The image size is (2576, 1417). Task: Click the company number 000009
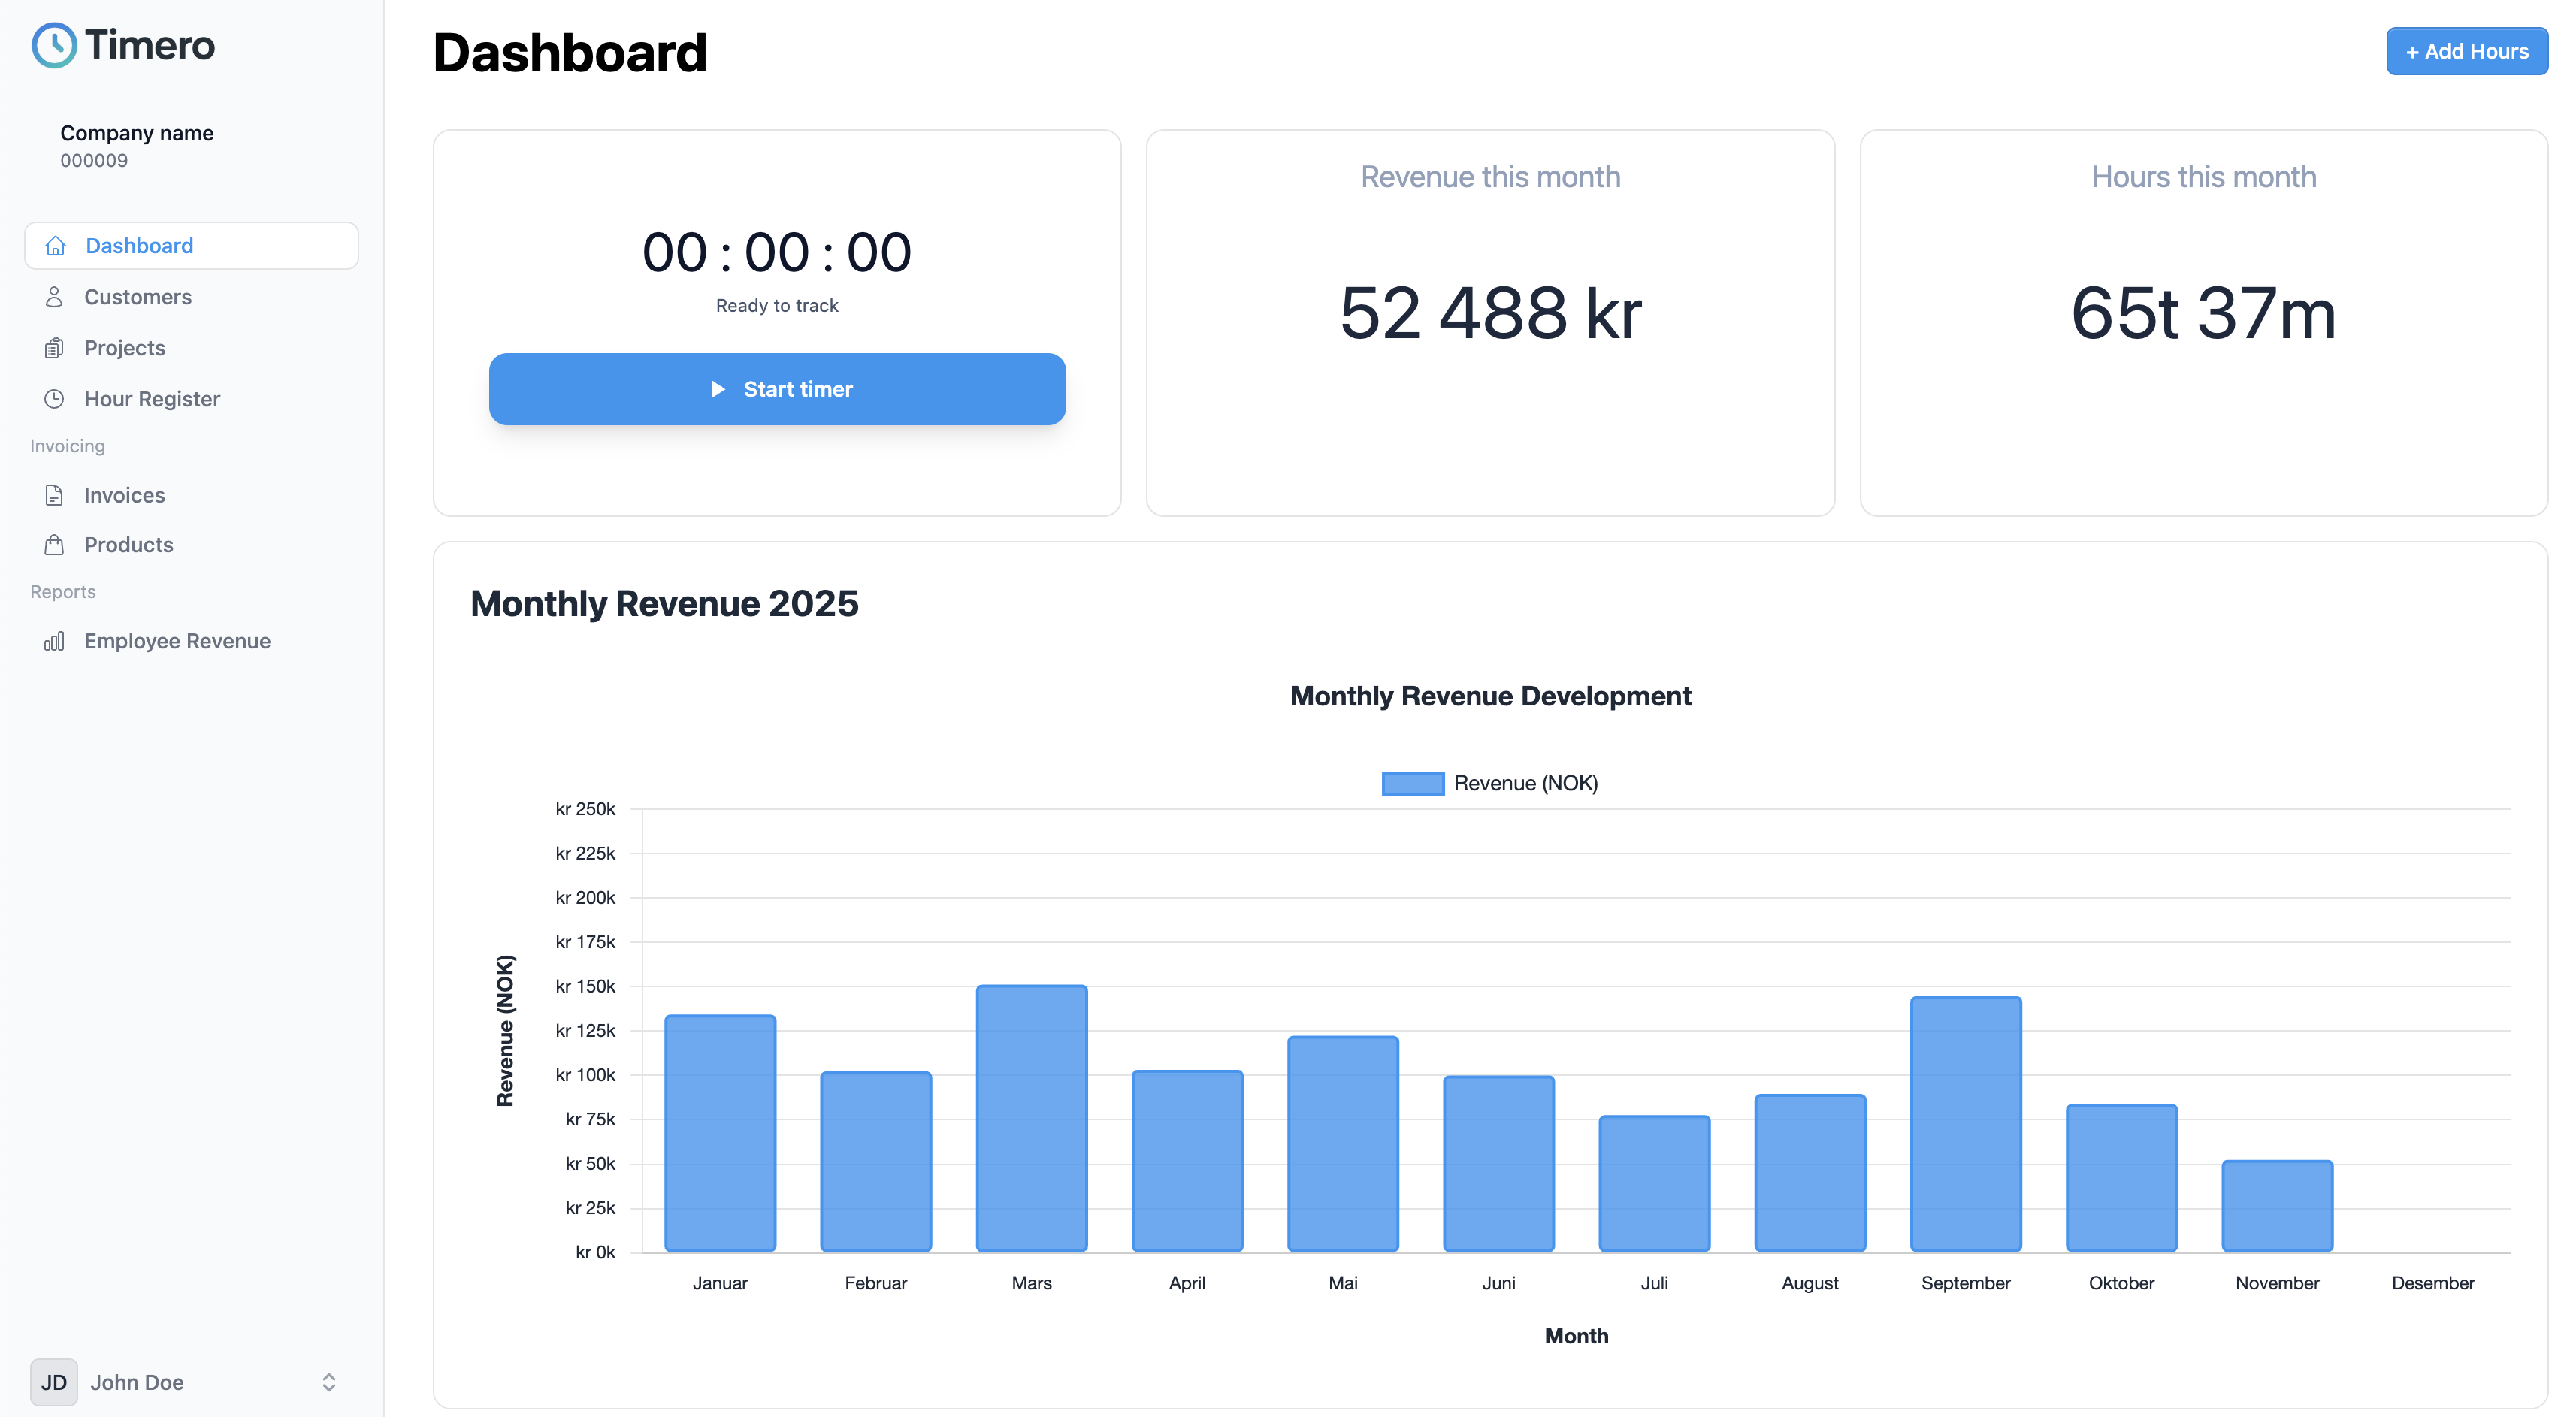coord(94,160)
